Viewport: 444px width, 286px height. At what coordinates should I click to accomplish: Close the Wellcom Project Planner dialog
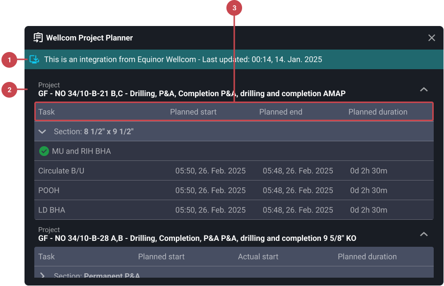432,37
